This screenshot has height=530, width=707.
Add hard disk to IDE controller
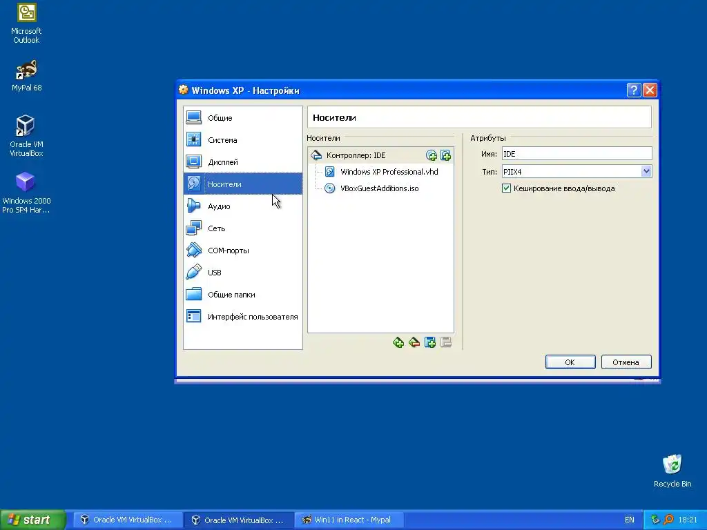pos(446,155)
